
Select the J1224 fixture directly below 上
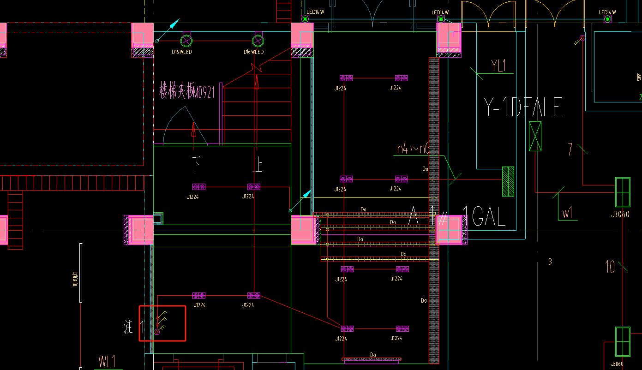point(254,187)
